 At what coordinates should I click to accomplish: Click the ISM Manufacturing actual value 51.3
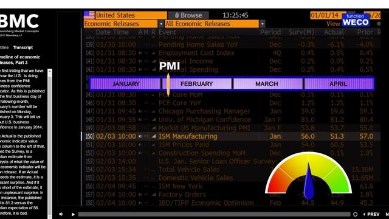click(337, 136)
